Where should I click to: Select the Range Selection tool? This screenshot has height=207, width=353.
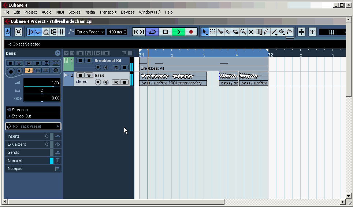[x=212, y=32]
